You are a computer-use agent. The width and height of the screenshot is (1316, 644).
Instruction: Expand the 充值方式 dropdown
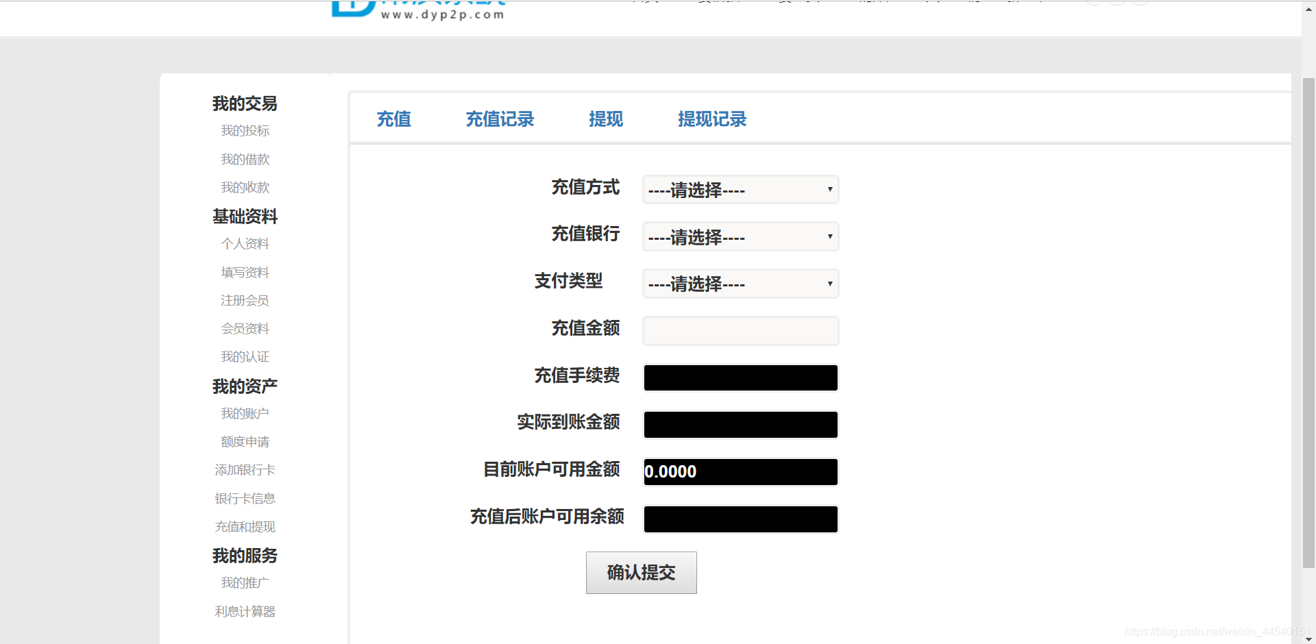tap(741, 190)
